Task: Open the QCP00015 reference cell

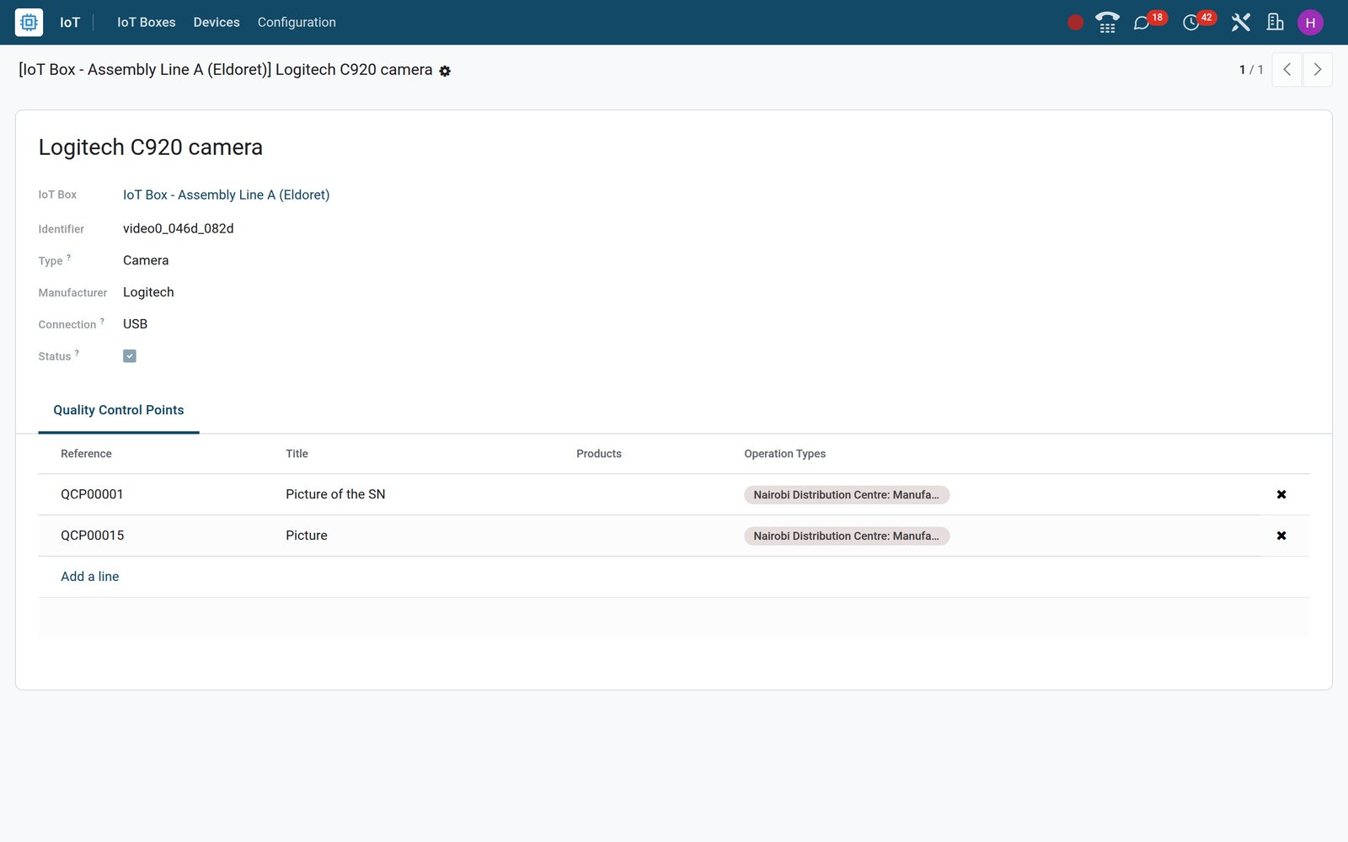Action: tap(92, 536)
